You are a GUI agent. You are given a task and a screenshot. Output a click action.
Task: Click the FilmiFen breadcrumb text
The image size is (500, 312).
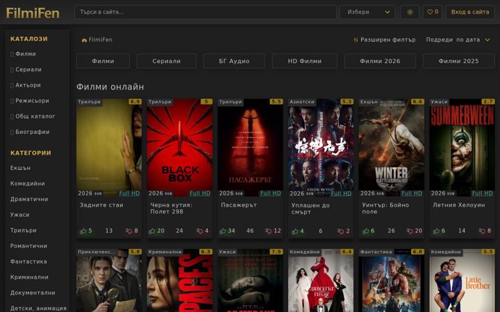101,40
